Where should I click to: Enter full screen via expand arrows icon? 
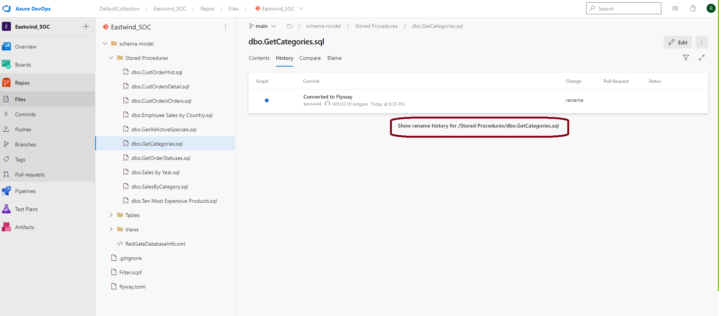tap(702, 58)
